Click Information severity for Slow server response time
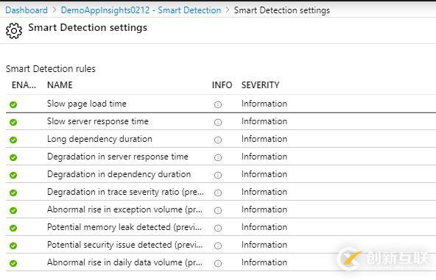This screenshot has height=280, width=436. (264, 121)
